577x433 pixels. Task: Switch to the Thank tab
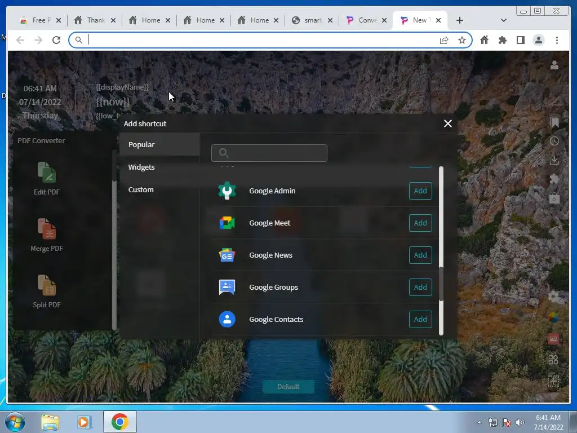click(x=90, y=20)
